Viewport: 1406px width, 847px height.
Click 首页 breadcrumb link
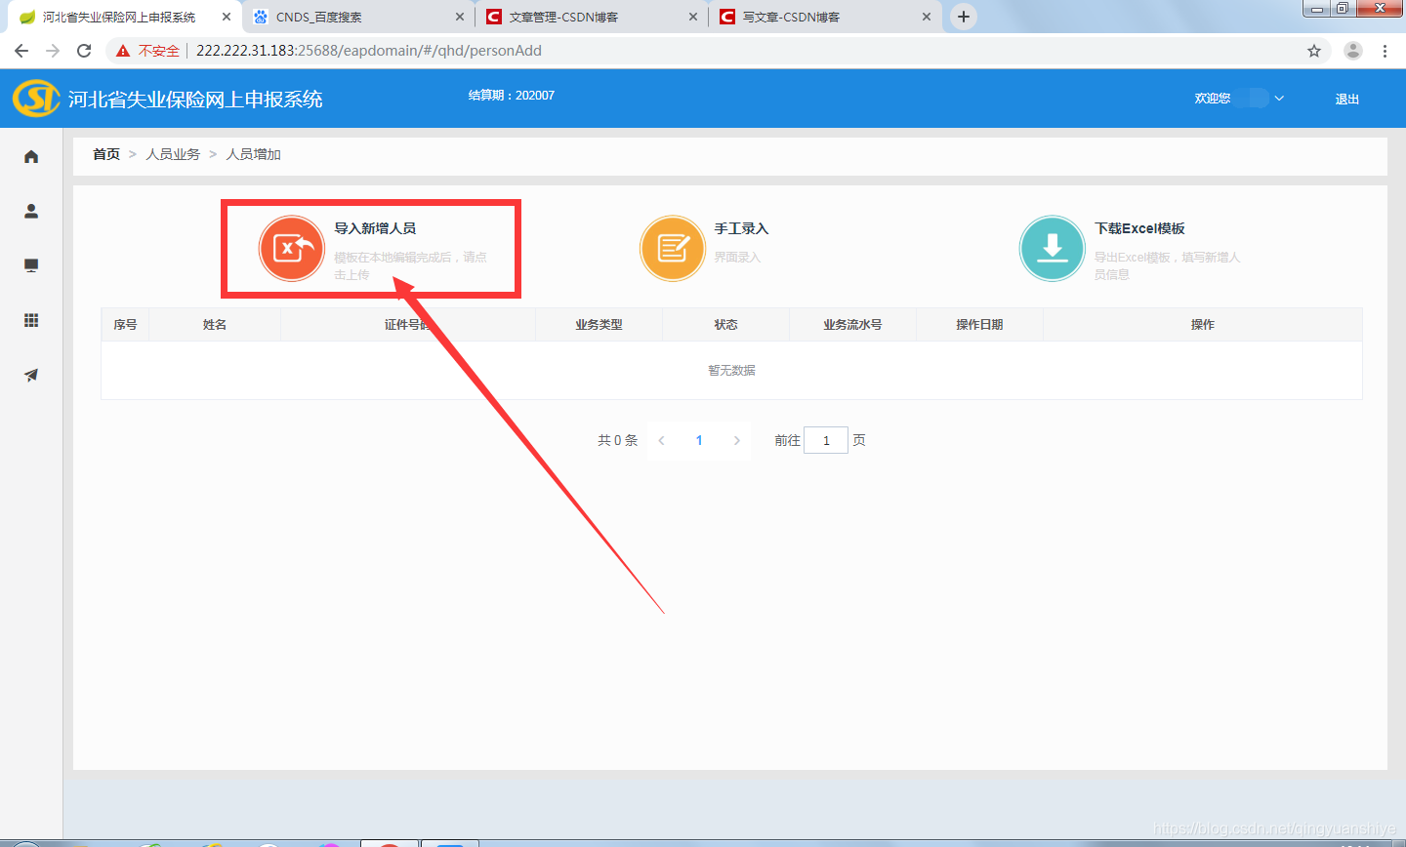(106, 154)
